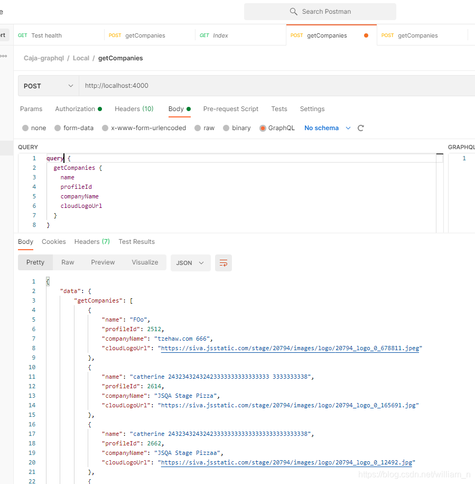This screenshot has width=475, height=484.
Task: Switch to Pretty response view
Action: tap(35, 262)
